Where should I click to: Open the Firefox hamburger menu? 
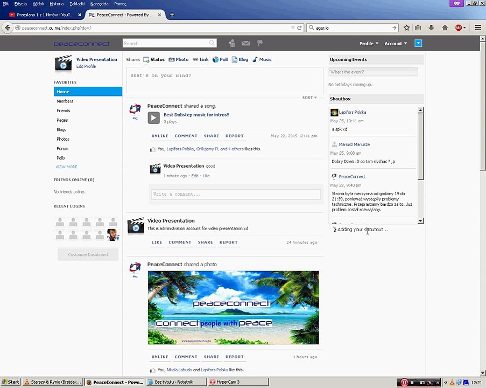(x=478, y=27)
